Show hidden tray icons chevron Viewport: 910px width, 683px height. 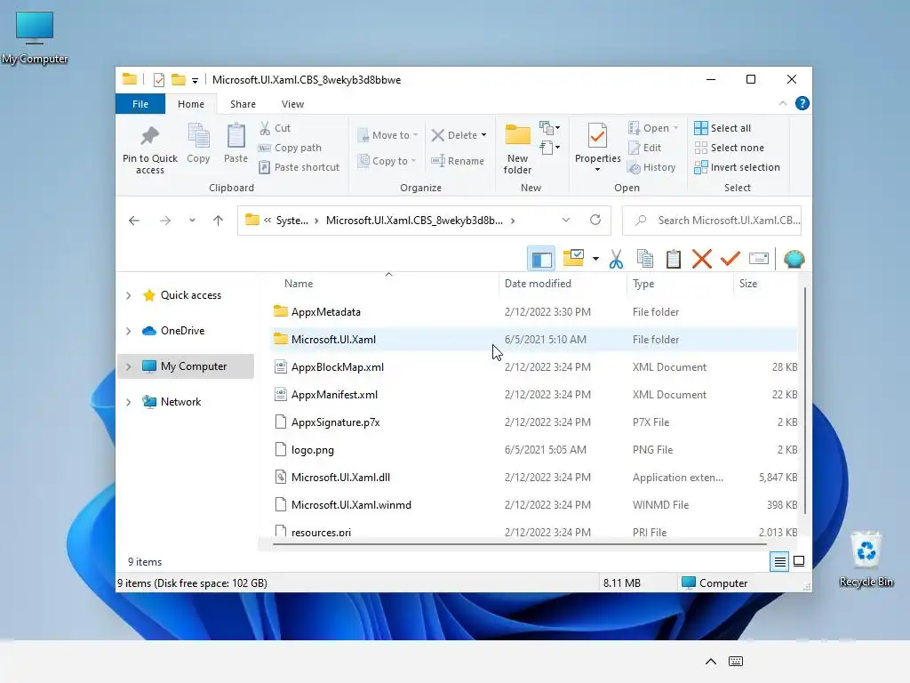tap(710, 662)
